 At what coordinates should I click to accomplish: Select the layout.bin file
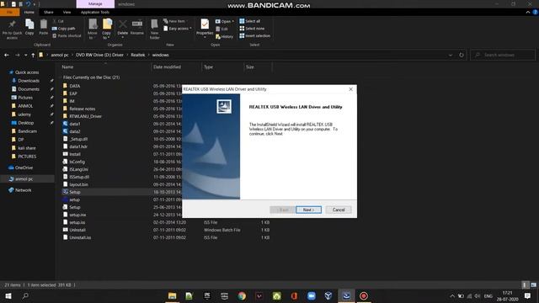coord(78,184)
